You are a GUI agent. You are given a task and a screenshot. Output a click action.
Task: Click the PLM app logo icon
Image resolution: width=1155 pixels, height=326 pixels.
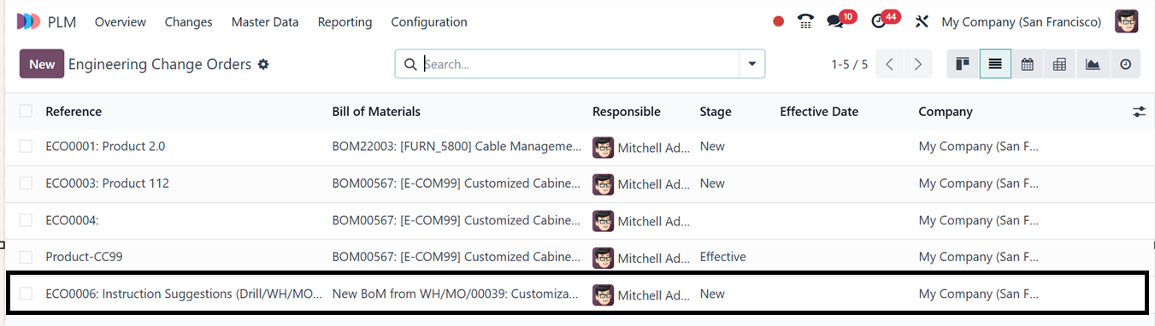click(28, 21)
